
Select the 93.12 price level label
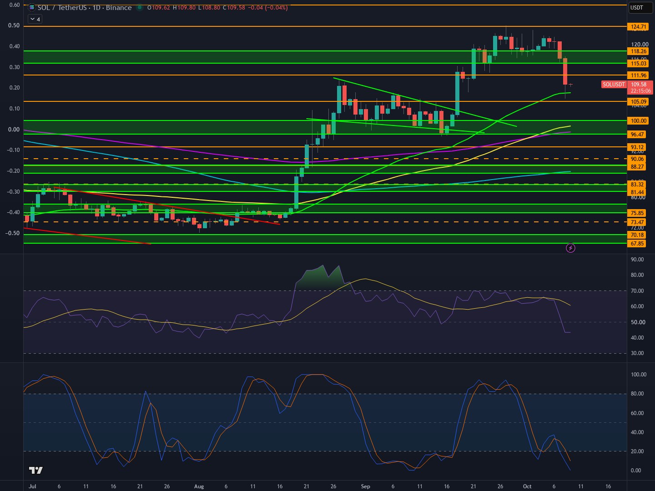coord(637,147)
